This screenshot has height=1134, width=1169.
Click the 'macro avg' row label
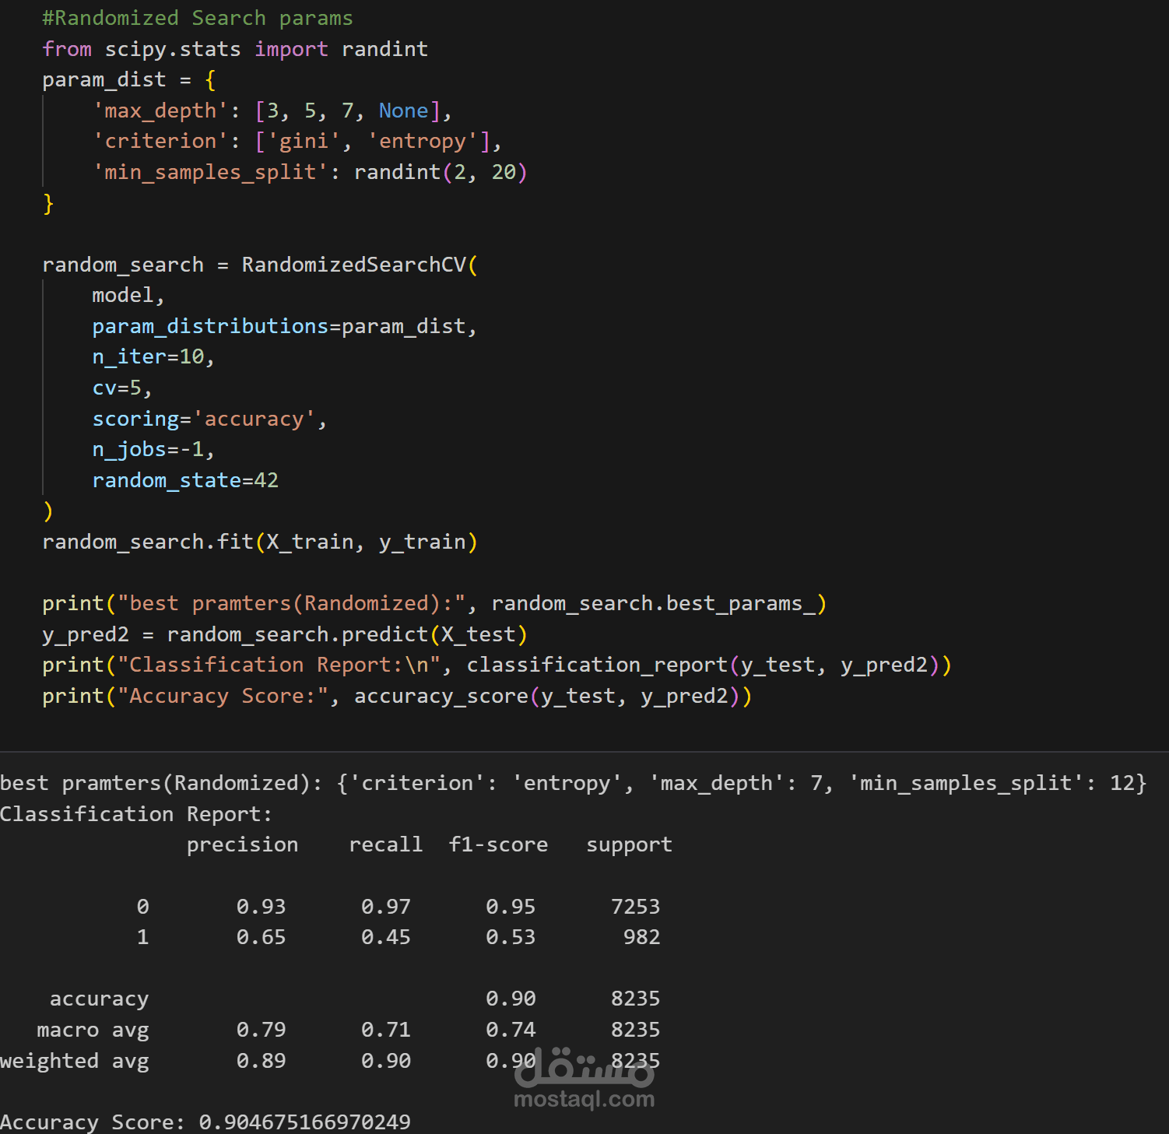pyautogui.click(x=93, y=1030)
